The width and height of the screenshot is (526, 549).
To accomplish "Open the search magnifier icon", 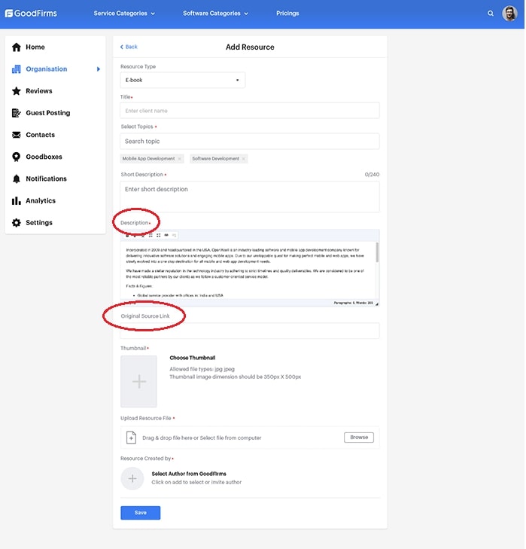I will (x=491, y=14).
